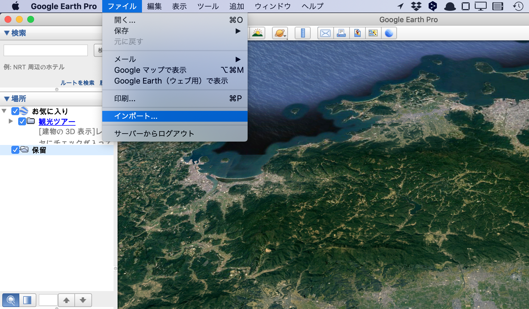The width and height of the screenshot is (529, 309).
Task: Click the planet switcher toolbar icon
Action: 280,33
